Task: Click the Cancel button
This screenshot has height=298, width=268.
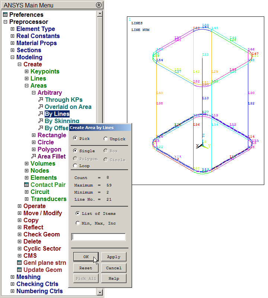Action: tap(114, 268)
